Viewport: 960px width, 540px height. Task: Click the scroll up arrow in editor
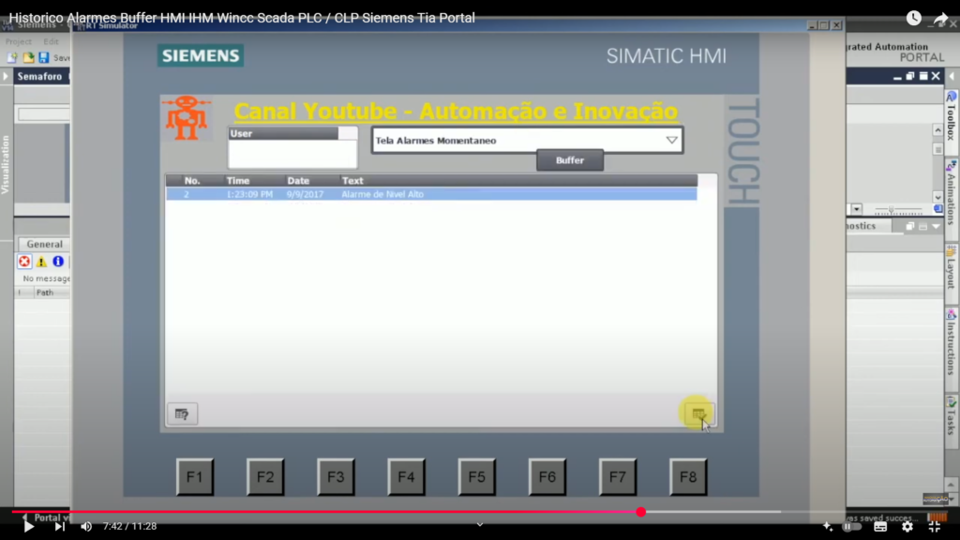point(937,129)
